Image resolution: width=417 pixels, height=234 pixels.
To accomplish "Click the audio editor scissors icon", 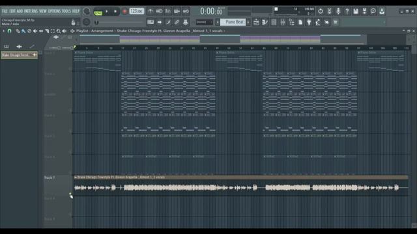I will click(329, 11).
